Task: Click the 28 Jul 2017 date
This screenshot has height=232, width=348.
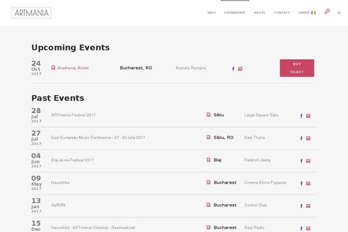Action: click(x=36, y=115)
